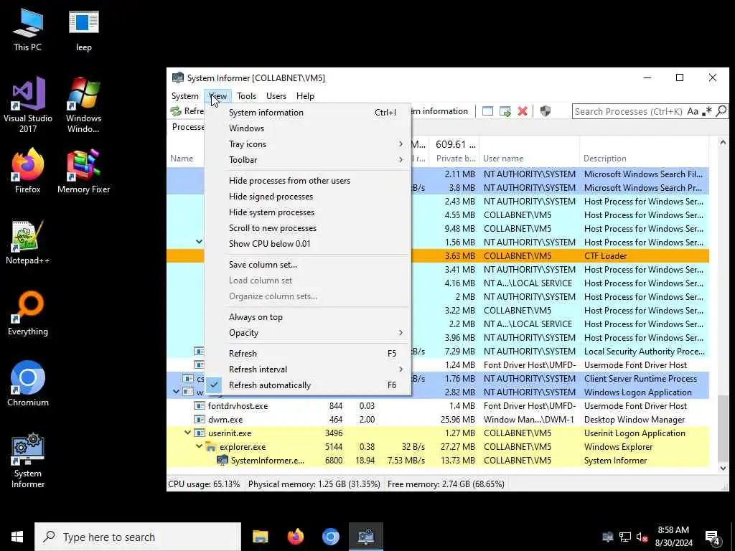Open System Informer desktop shortcut
Screen dimensions: 735x551
coord(28,461)
